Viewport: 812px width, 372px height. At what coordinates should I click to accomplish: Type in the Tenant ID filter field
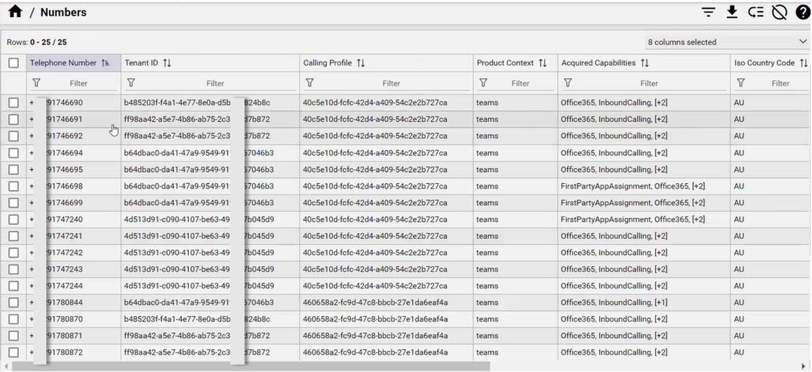click(215, 83)
